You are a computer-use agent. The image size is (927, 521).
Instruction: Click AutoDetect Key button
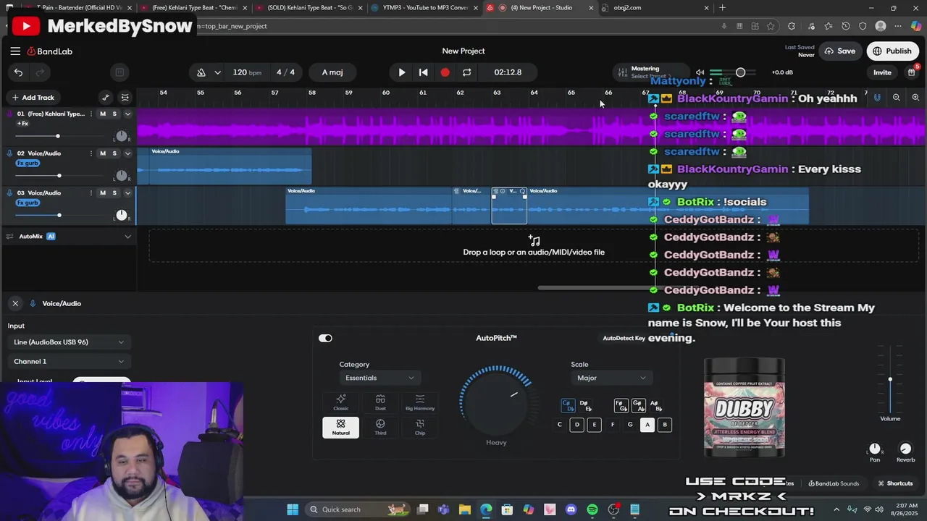click(x=624, y=338)
